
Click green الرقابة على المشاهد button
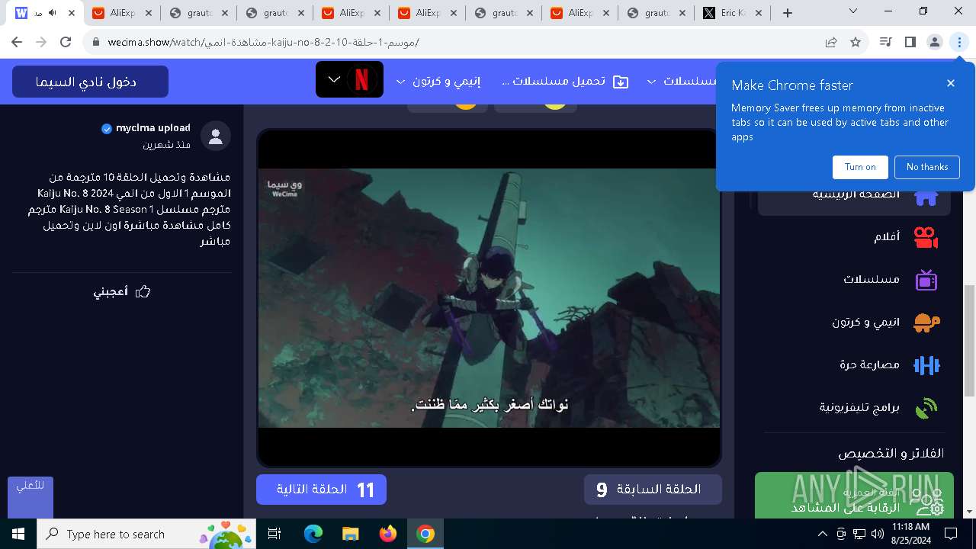(x=854, y=496)
